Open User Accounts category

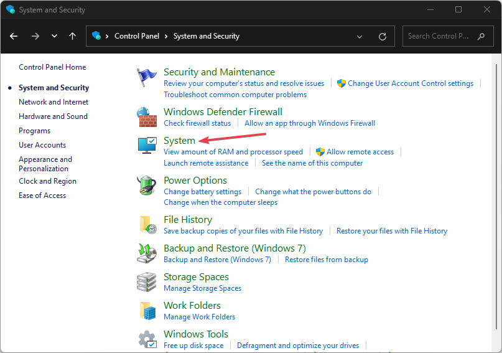click(42, 145)
